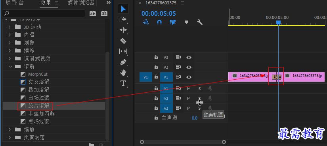Image resolution: width=327 pixels, height=146 pixels.
Task: Click the 00:00:05:05 playhead timecode
Action: click(x=159, y=14)
